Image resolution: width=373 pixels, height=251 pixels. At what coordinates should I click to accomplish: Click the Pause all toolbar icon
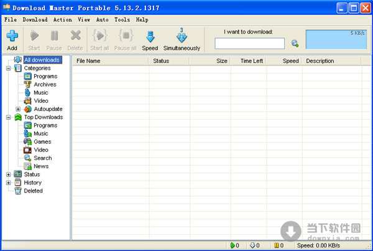(126, 36)
